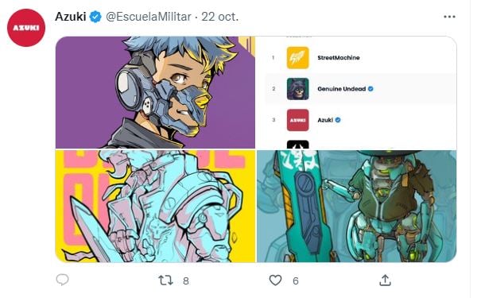Open the ranking list screenshot image
The width and height of the screenshot is (481, 298).
pos(356,92)
